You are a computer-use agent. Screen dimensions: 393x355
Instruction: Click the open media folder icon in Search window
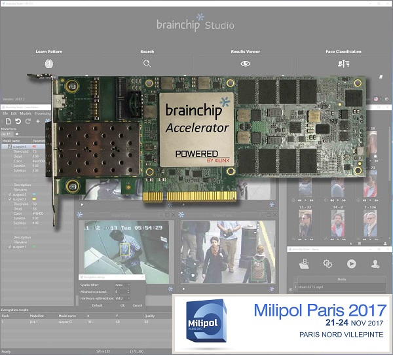305,264
